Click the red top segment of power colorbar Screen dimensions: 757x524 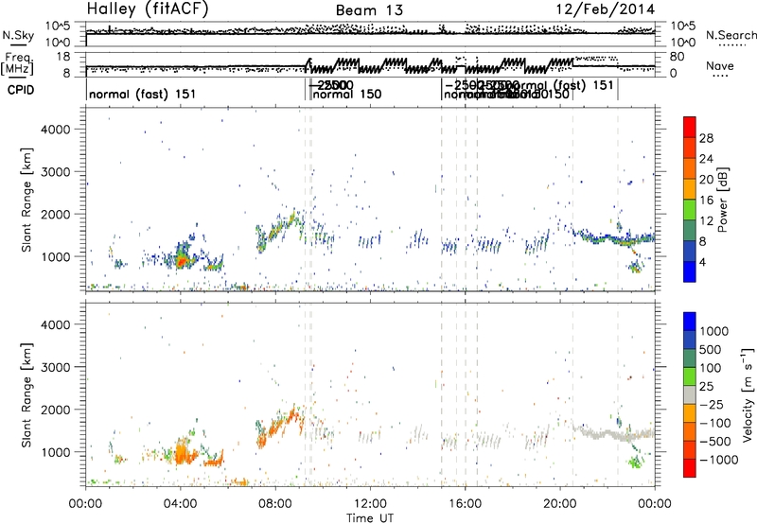[x=690, y=127]
